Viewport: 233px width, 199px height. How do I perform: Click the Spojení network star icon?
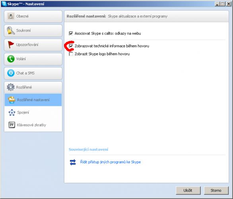click(12, 113)
